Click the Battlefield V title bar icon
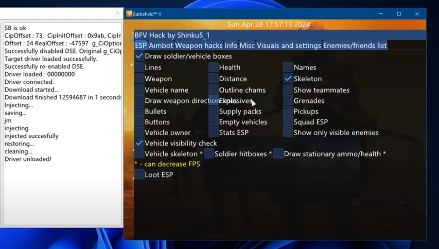 pos(129,14)
